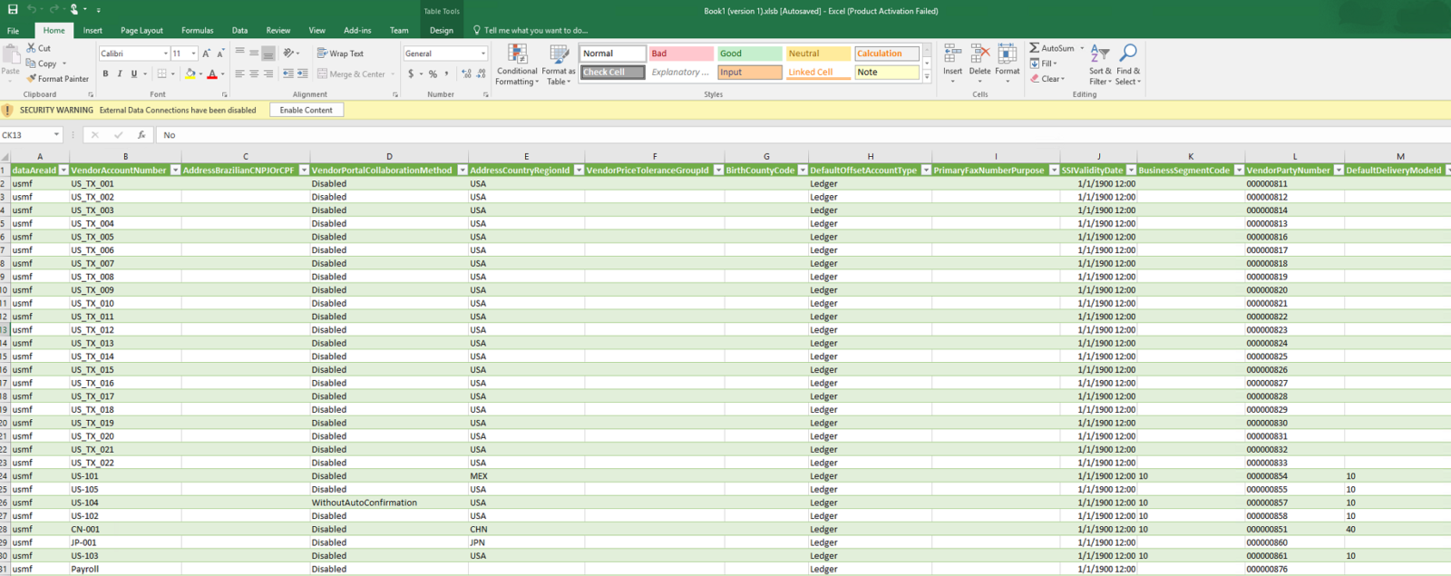
Task: Switch to the Page Layout tab
Action: [141, 30]
